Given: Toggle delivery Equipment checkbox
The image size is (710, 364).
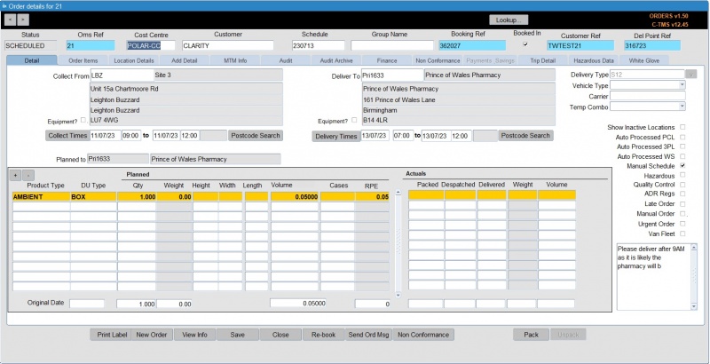Looking at the screenshot, I should 354,121.
